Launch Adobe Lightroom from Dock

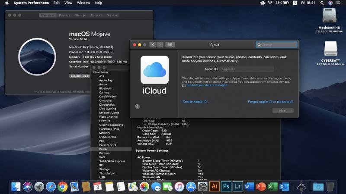[237, 187]
